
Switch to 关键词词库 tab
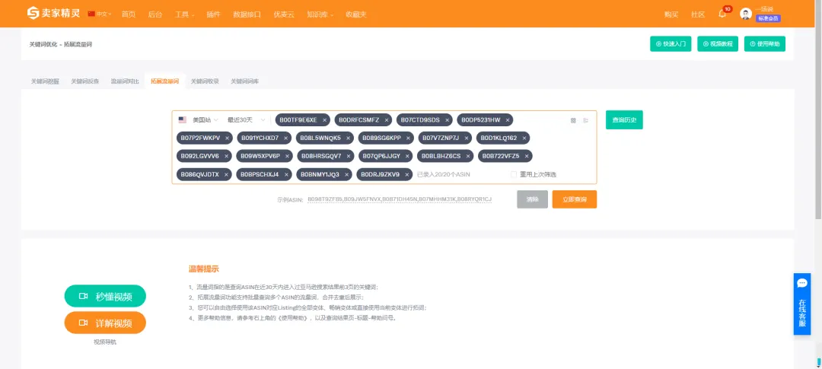(x=245, y=81)
